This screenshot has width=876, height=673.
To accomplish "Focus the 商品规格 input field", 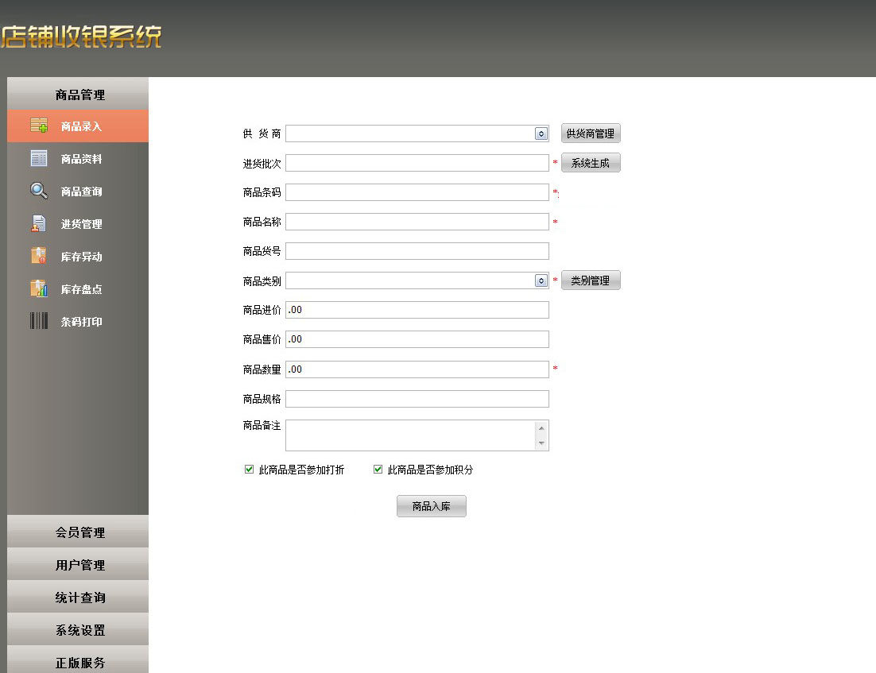I will 417,399.
